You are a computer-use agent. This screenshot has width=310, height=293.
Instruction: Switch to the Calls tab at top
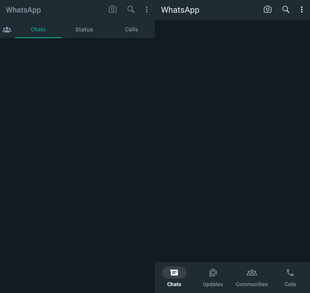pyautogui.click(x=131, y=29)
